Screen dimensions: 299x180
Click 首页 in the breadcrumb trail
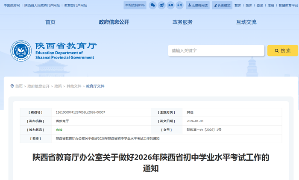tap(19, 86)
